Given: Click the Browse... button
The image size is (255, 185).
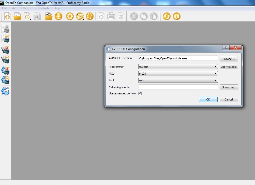Looking at the screenshot, I should 229,59.
